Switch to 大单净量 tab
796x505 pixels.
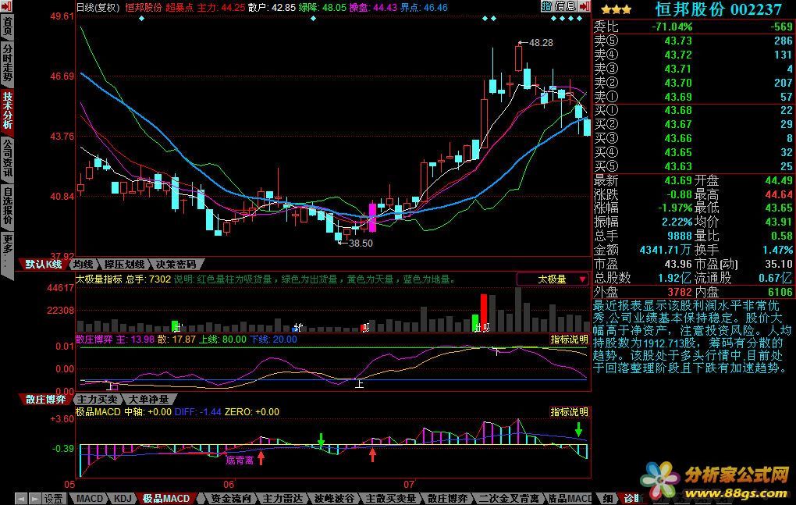pos(148,400)
